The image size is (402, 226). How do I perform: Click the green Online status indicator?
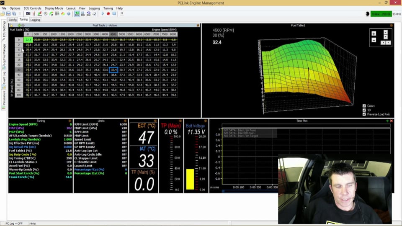(x=381, y=14)
